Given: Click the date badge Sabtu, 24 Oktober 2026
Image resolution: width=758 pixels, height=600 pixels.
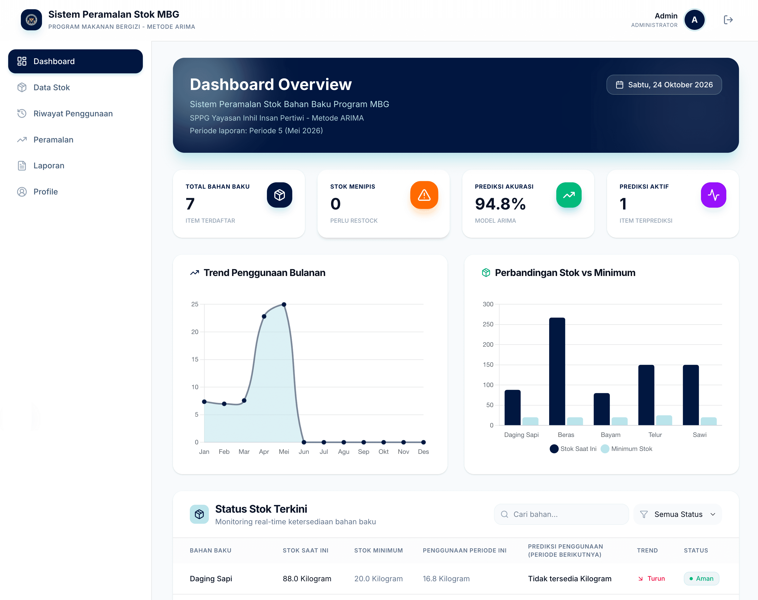Looking at the screenshot, I should (x=664, y=85).
